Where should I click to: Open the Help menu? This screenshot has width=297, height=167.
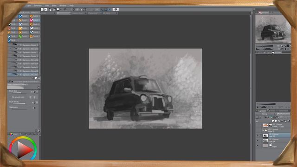[71, 6]
